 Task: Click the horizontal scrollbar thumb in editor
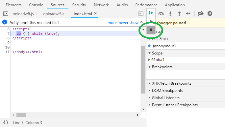coord(21,115)
